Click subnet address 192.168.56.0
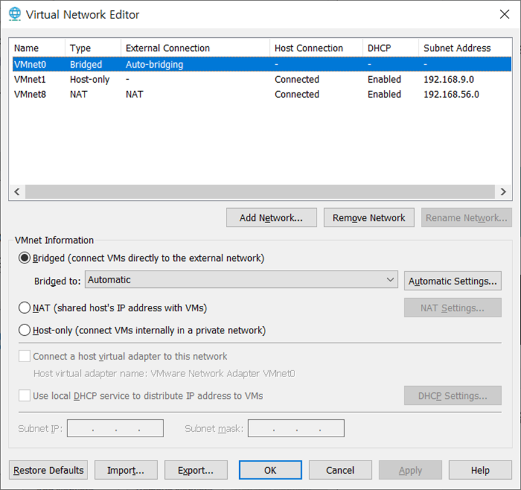Image resolution: width=521 pixels, height=490 pixels. pyautogui.click(x=451, y=94)
